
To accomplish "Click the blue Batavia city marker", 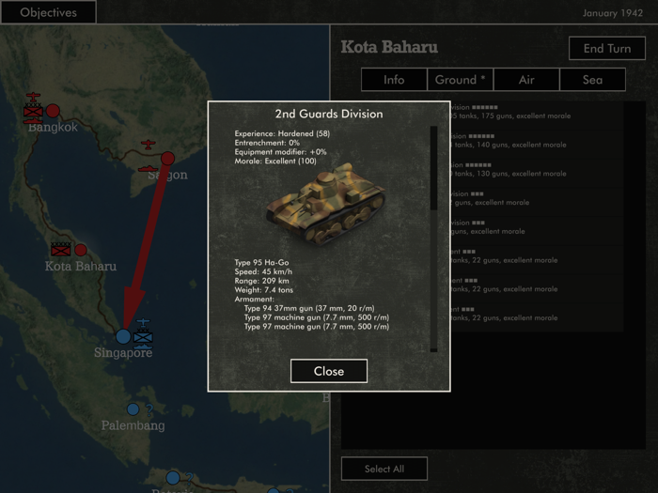I will click(172, 477).
